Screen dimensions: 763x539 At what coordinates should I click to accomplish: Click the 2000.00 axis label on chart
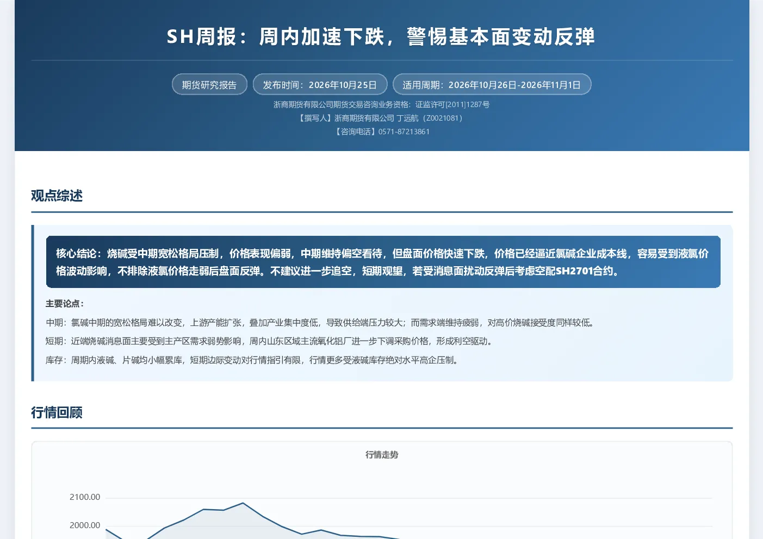click(x=85, y=525)
